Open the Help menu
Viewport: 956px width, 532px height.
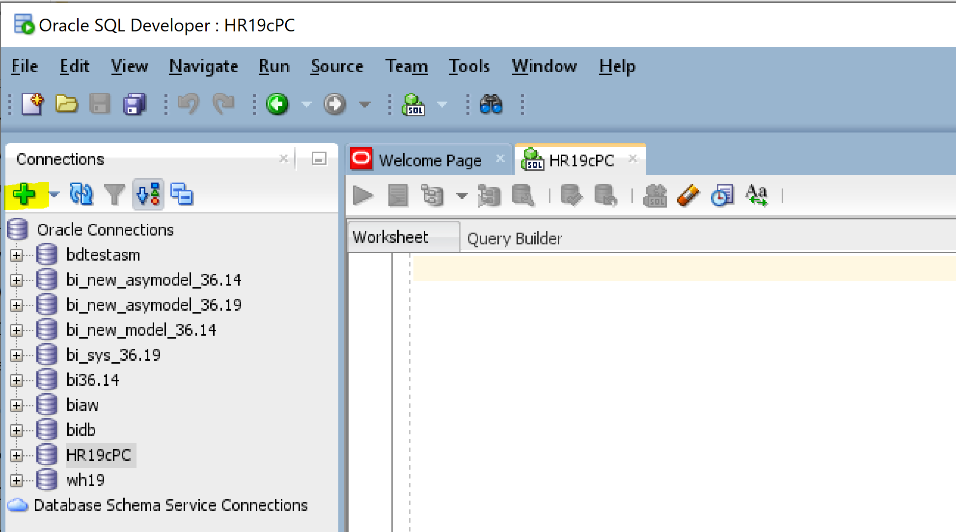click(617, 66)
